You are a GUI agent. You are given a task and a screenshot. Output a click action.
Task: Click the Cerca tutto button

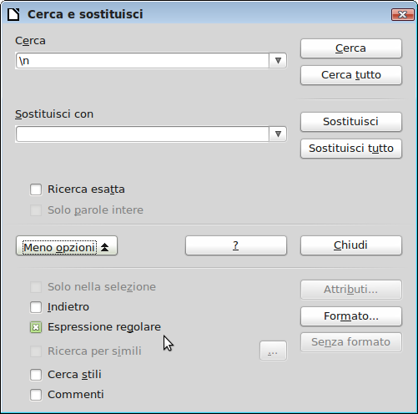tap(351, 75)
